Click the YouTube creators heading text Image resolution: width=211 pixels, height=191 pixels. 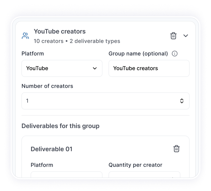[x=60, y=31]
